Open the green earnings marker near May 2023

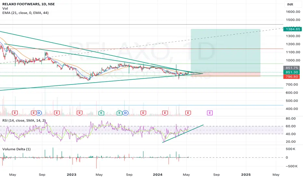coord(101,113)
